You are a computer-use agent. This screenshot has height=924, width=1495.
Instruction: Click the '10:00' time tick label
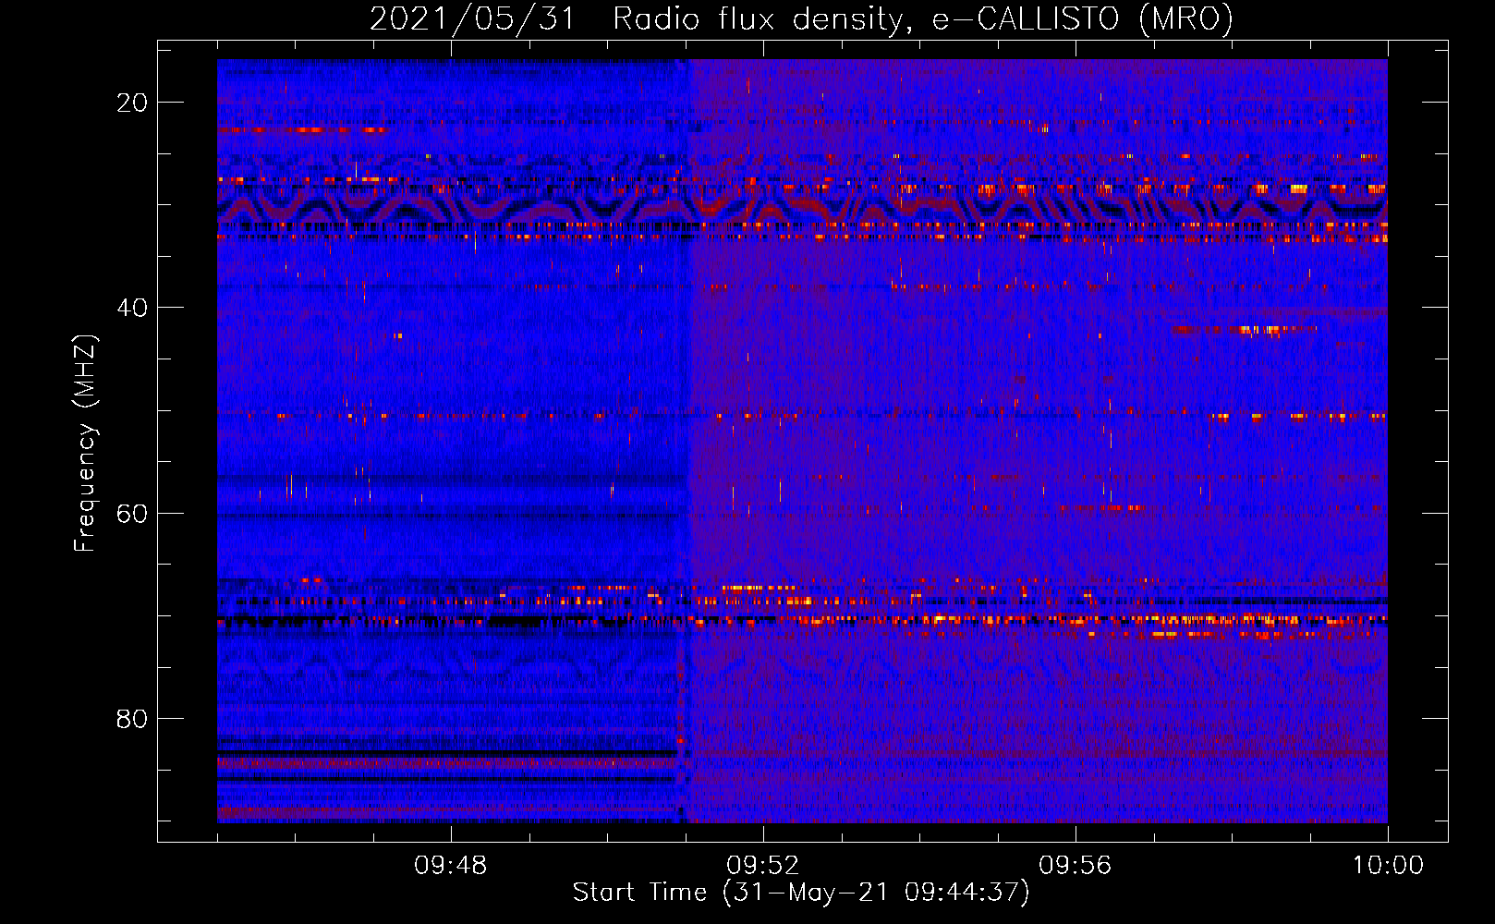(1388, 866)
